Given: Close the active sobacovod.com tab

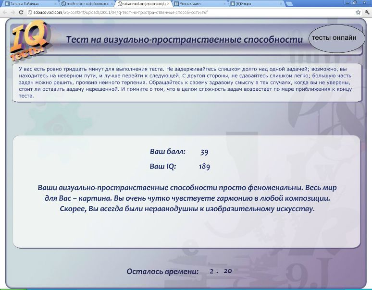Looking at the screenshot, I should pyautogui.click(x=169, y=3).
